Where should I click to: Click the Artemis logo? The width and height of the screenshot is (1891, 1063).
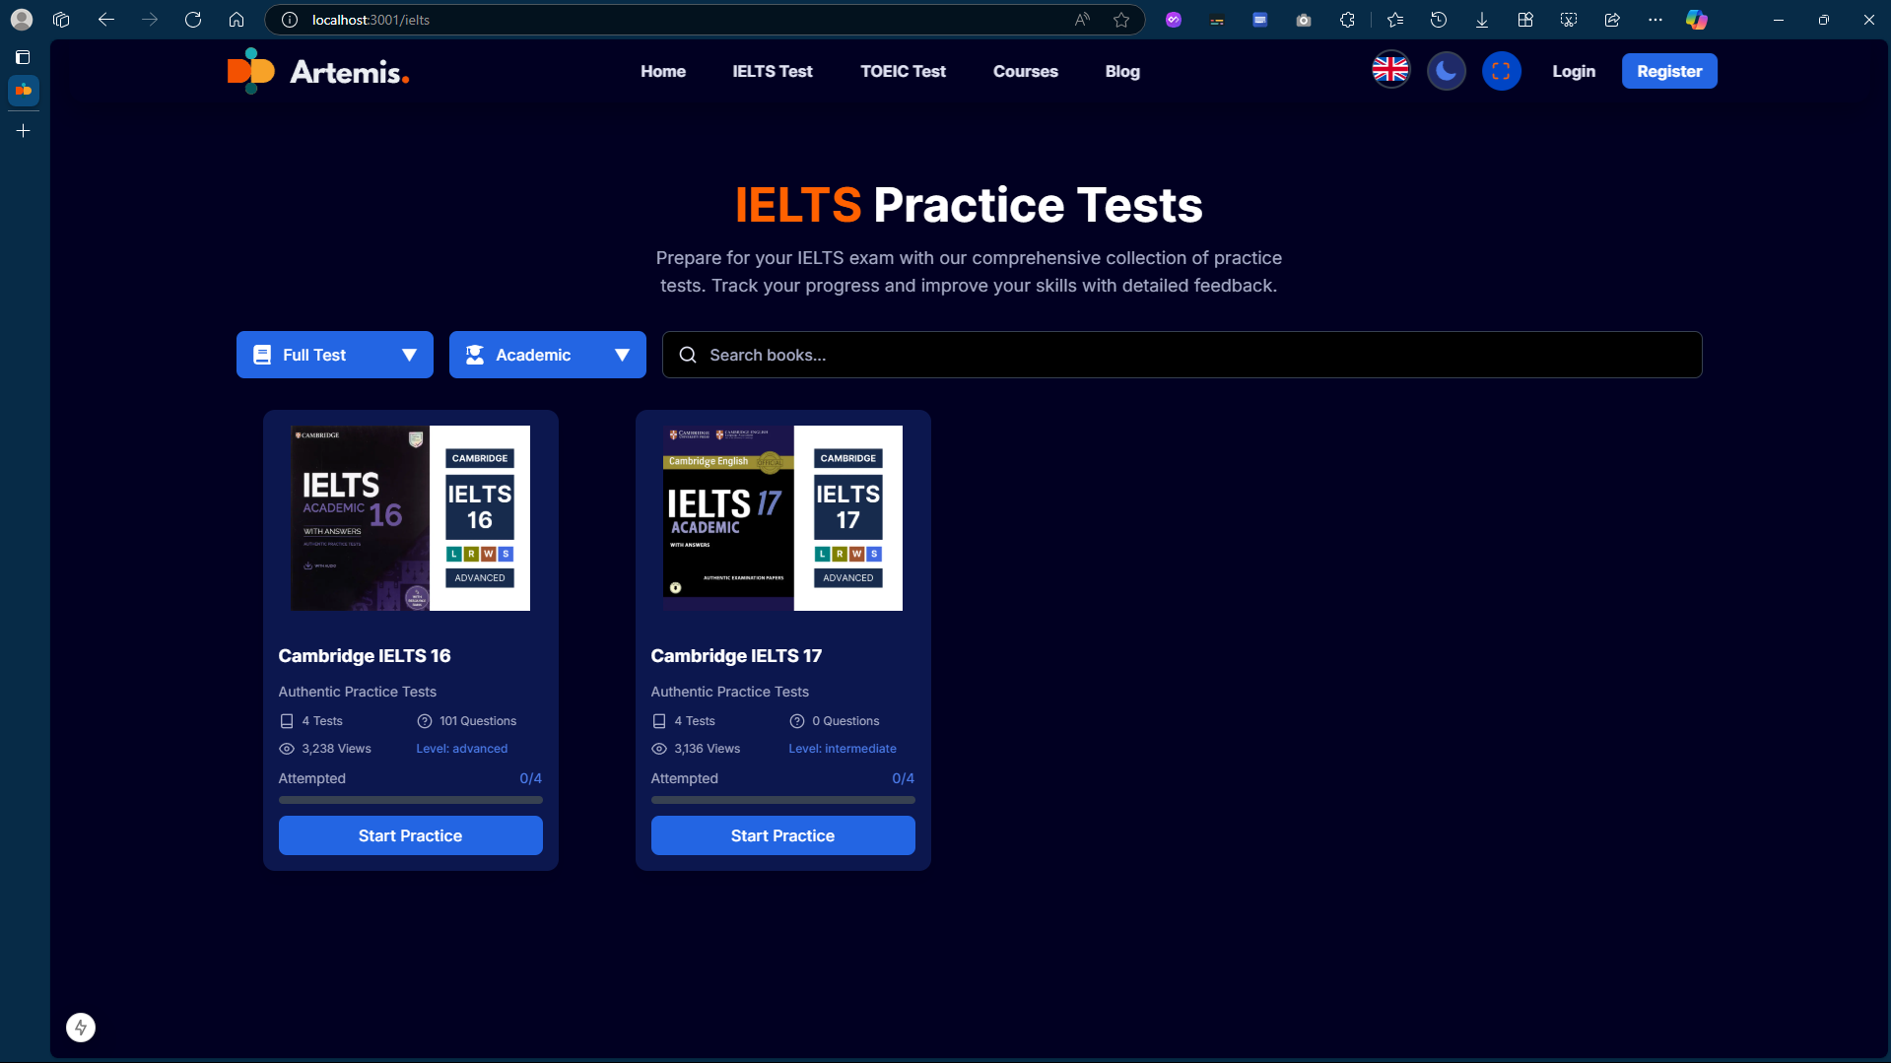[318, 71]
